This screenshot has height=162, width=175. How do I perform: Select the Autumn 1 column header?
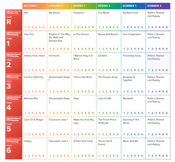[x=35, y=6]
